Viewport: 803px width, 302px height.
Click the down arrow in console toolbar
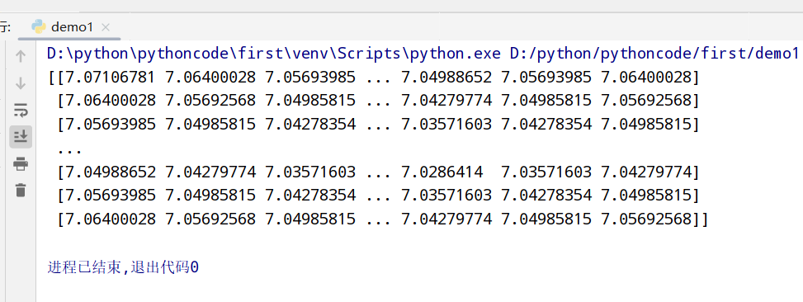pos(21,83)
